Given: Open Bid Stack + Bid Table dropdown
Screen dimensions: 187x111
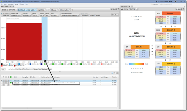Looking at the screenshot, I should 27,10.
